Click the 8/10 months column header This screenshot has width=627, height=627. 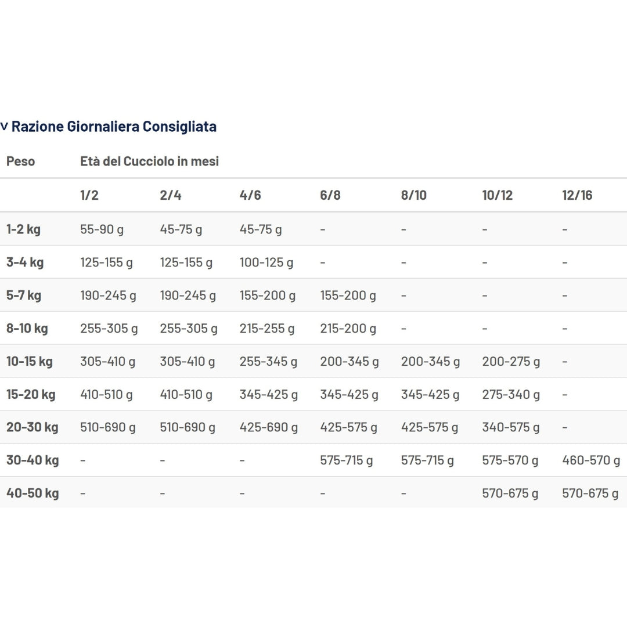click(x=413, y=195)
